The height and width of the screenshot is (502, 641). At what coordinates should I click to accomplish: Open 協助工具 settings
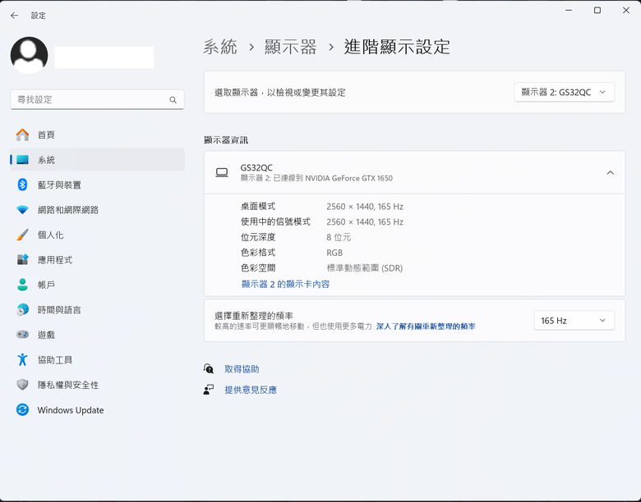(97, 359)
